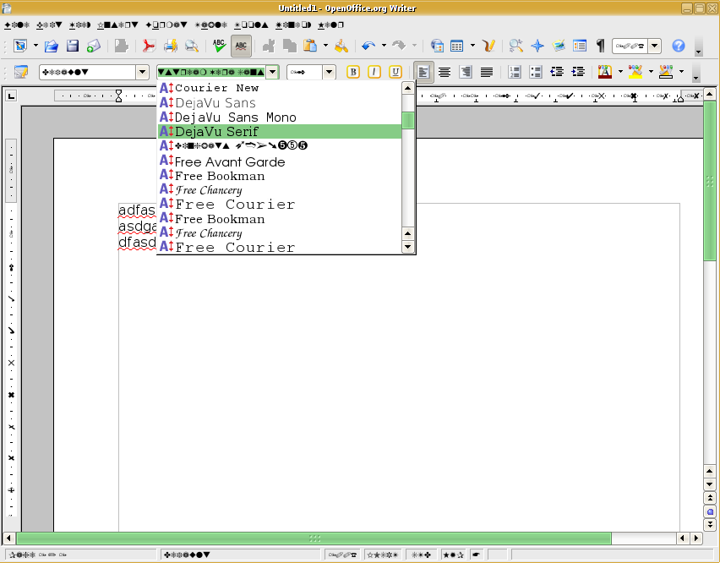
Task: Set Justified paragraph alignment
Action: [x=487, y=72]
